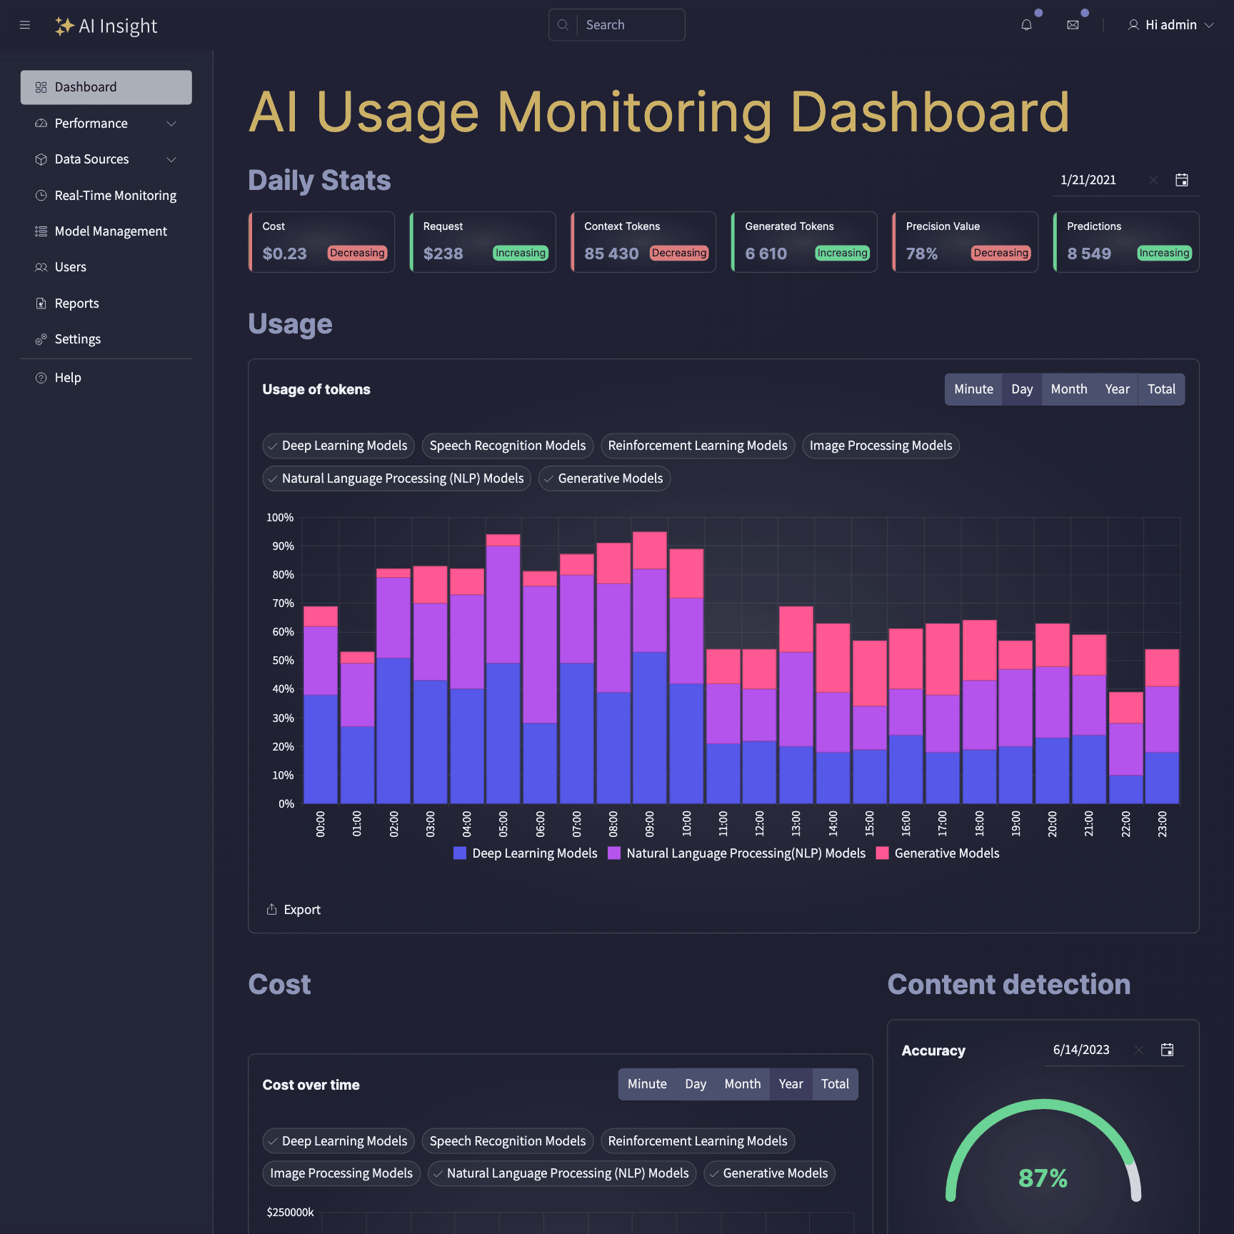The width and height of the screenshot is (1234, 1234).
Task: Toggle Image Processing Models filter in Usage
Action: [881, 446]
